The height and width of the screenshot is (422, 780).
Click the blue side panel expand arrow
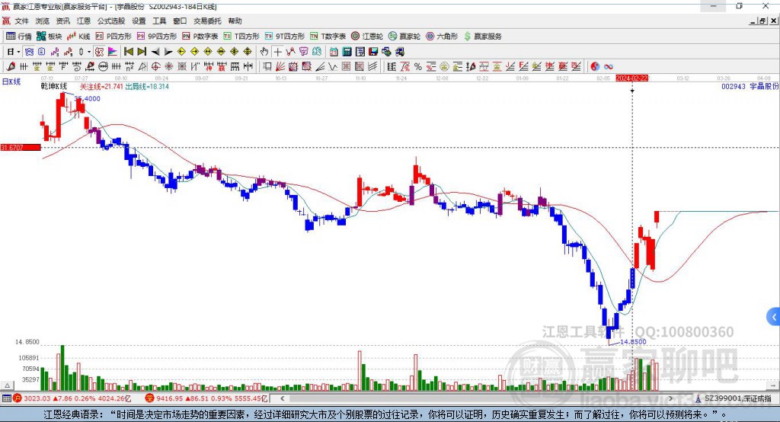[x=774, y=317]
